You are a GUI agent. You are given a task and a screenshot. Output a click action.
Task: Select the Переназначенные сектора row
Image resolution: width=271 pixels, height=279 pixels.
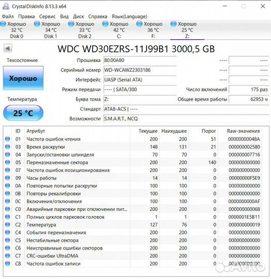click(133, 162)
